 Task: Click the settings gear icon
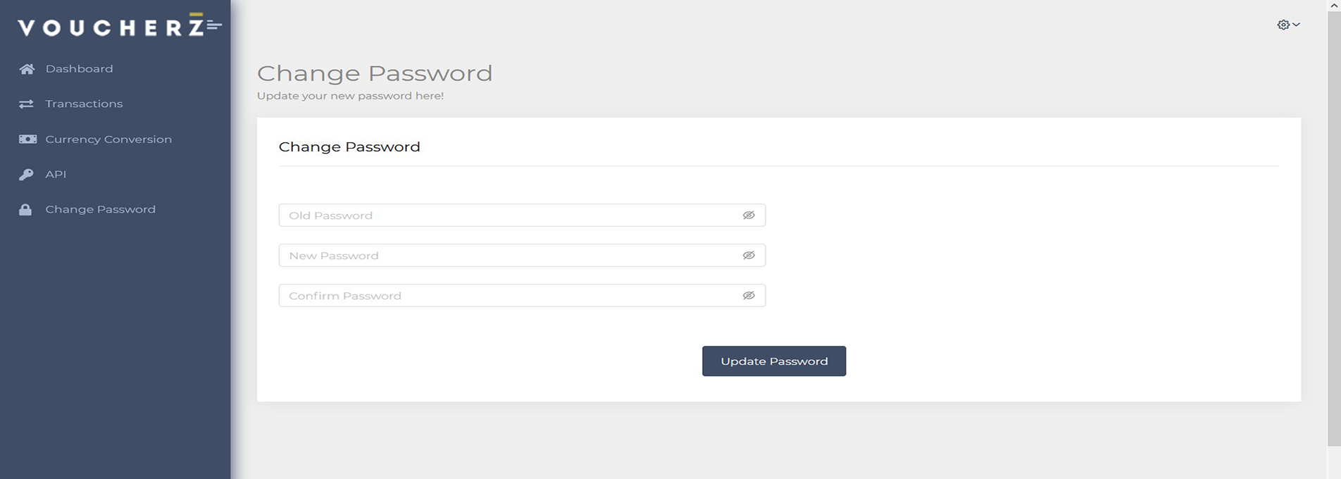1283,25
